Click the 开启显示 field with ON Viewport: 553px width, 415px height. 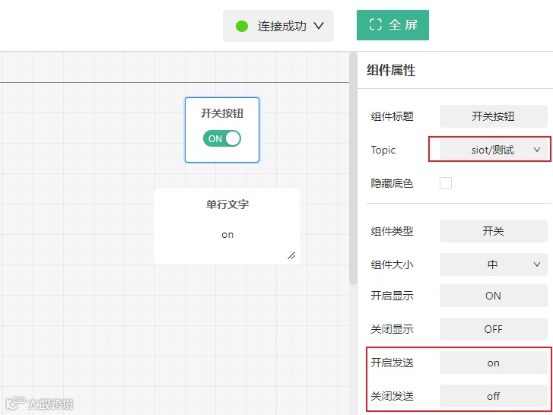[x=494, y=296]
